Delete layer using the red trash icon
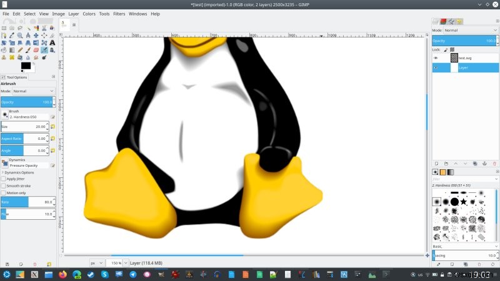The height and width of the screenshot is (281, 500). (495, 163)
